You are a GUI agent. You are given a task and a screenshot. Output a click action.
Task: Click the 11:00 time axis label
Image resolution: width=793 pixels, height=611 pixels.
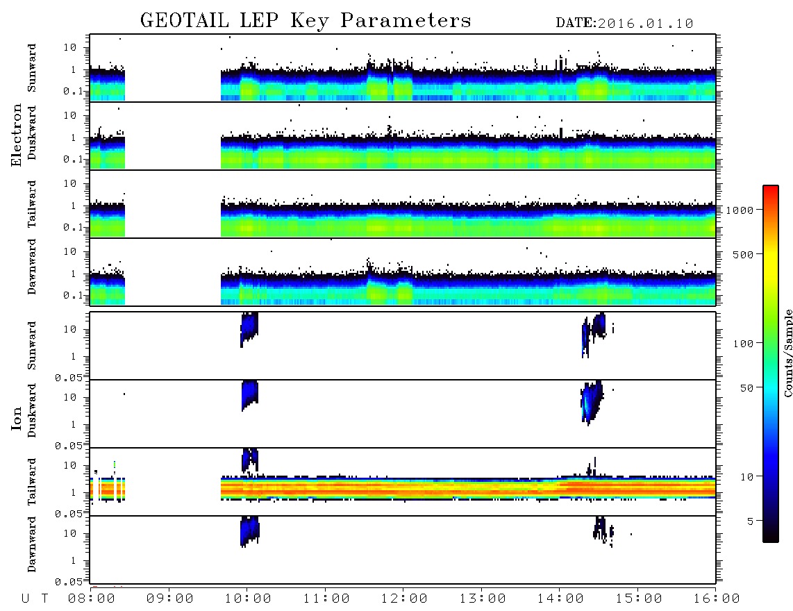click(x=326, y=599)
